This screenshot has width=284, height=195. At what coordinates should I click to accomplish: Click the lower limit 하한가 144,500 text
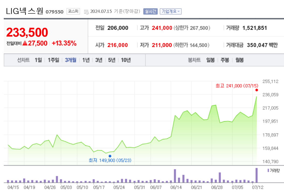(192, 45)
